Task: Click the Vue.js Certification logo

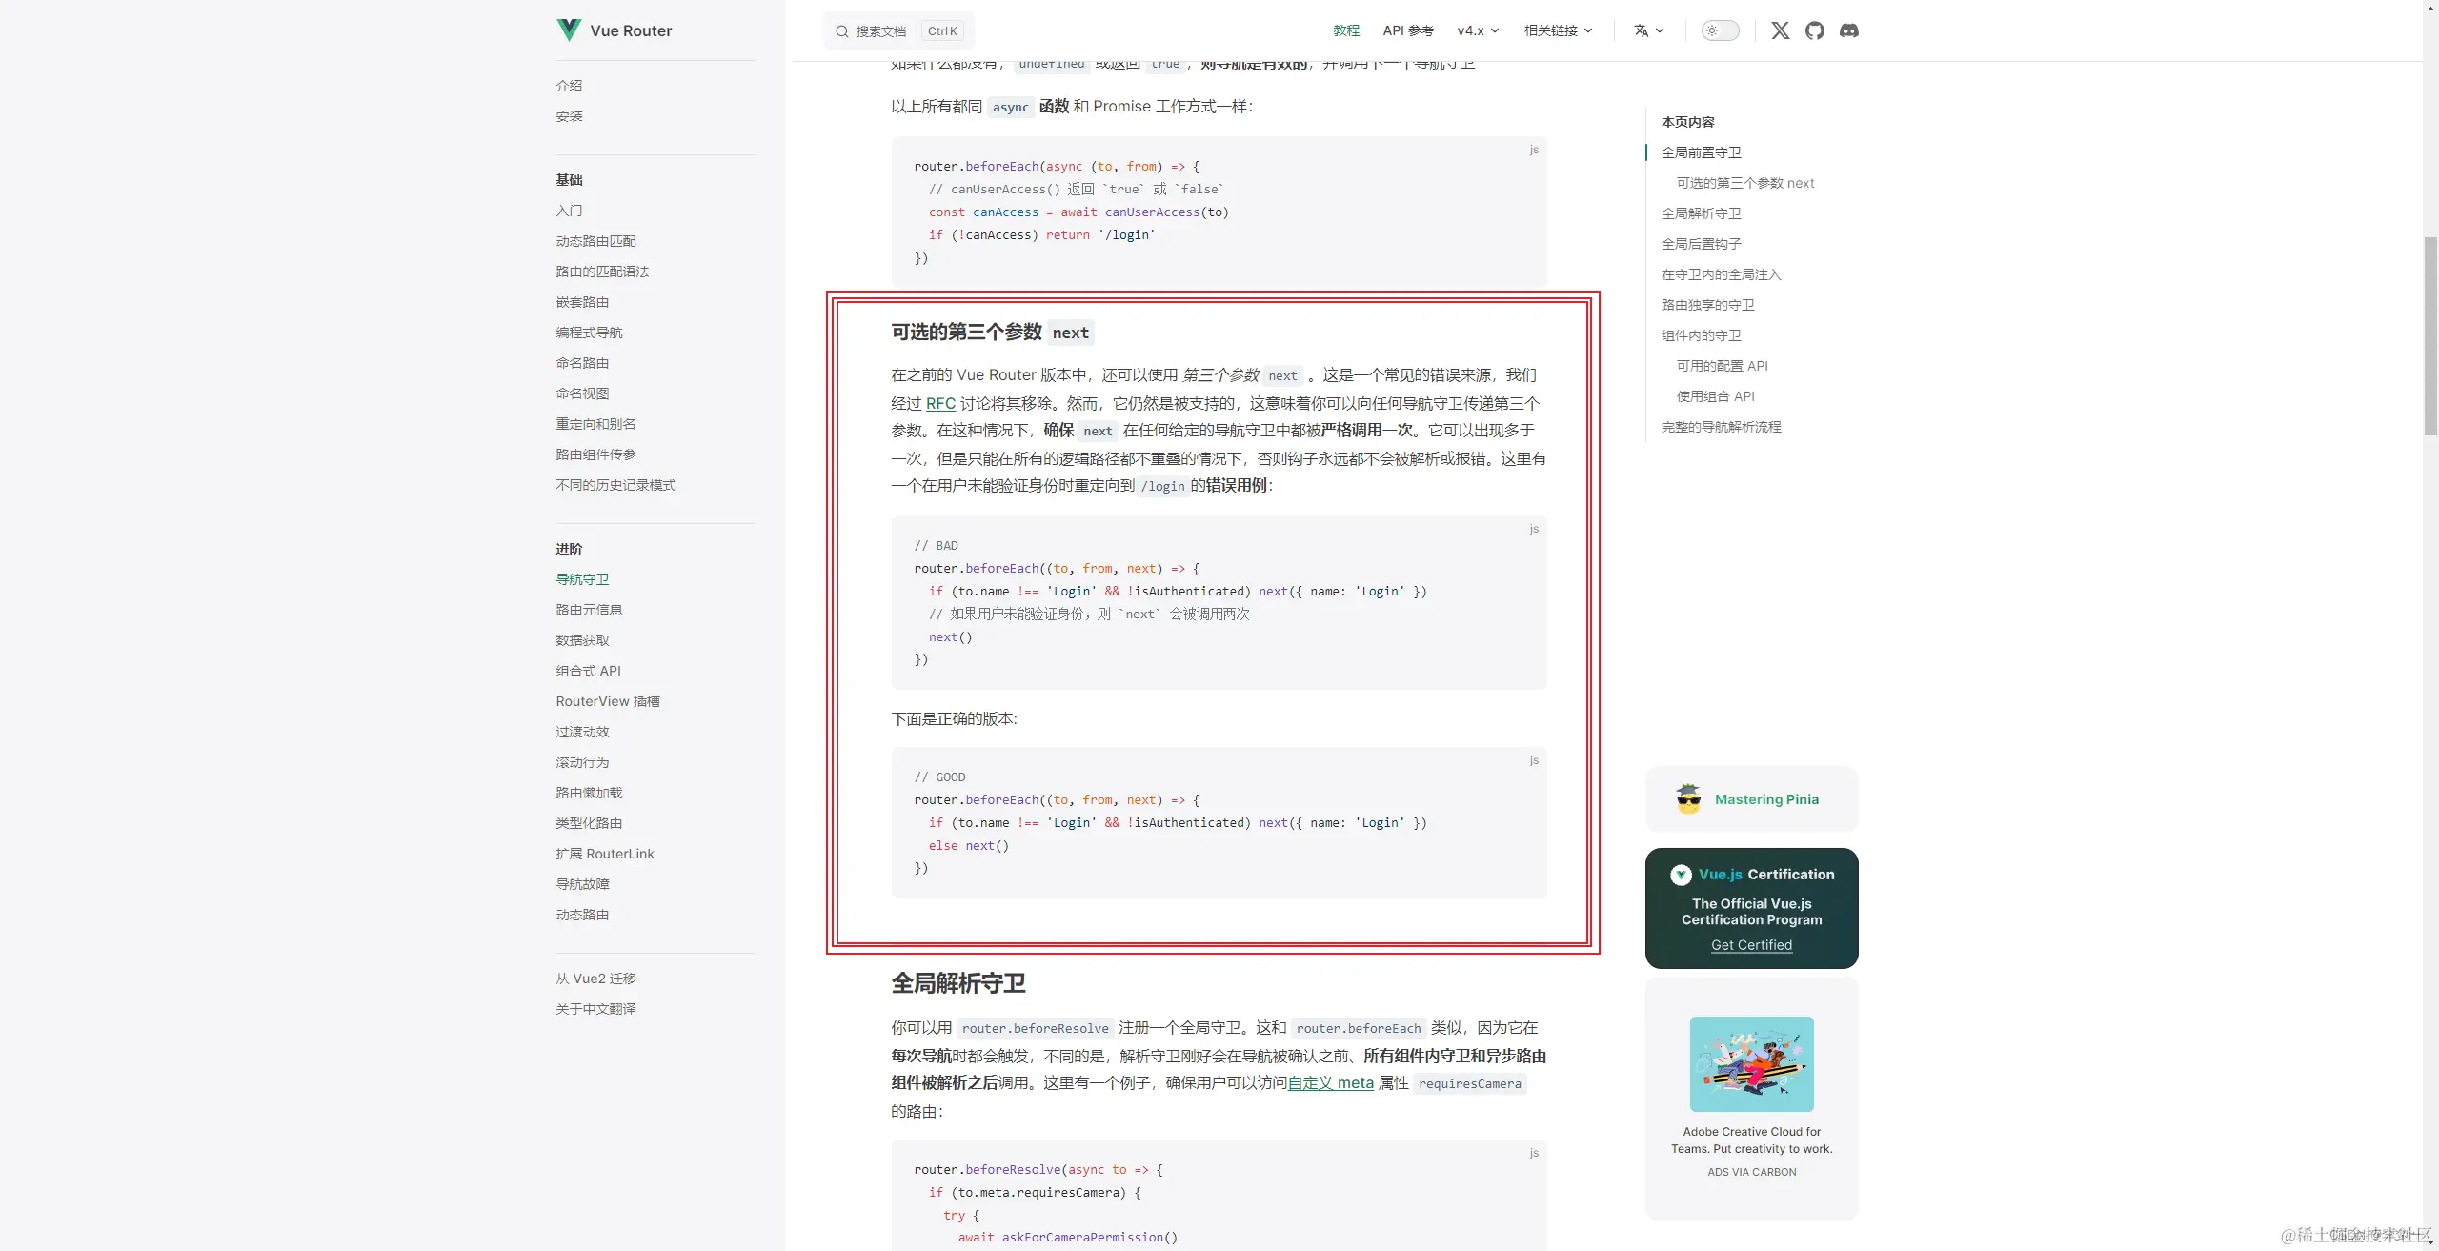Action: (1682, 874)
